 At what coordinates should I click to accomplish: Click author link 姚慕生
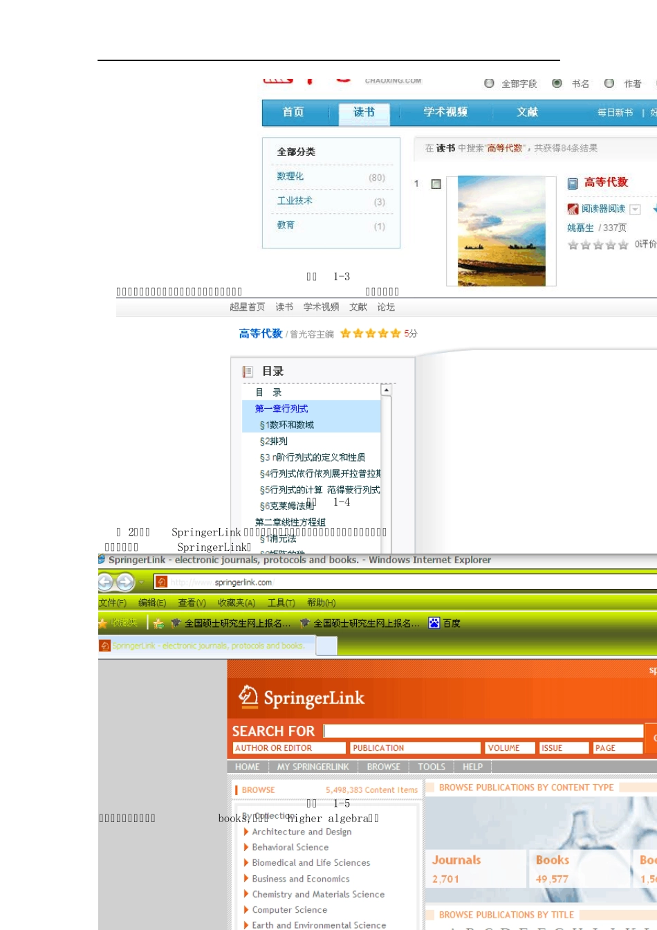coord(580,228)
